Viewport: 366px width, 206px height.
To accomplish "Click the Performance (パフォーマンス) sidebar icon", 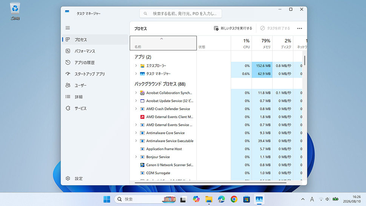I will (68, 51).
